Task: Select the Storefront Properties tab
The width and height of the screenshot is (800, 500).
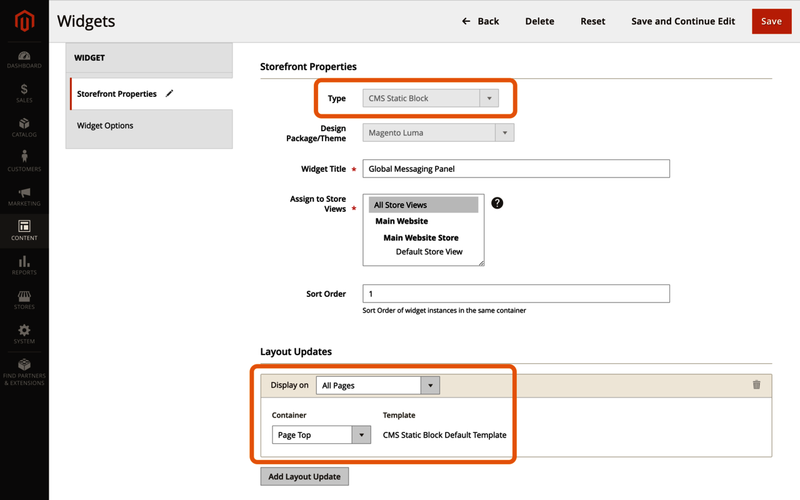Action: [117, 94]
